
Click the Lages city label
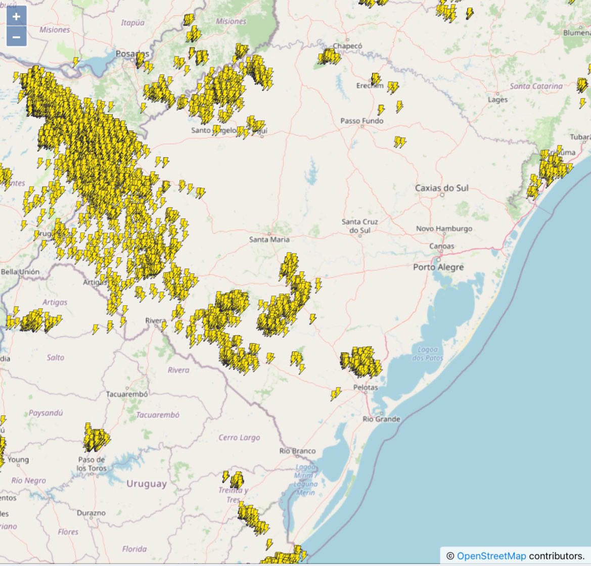497,100
